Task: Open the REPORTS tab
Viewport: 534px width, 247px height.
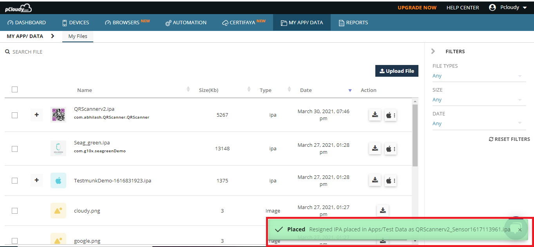Action: (353, 22)
